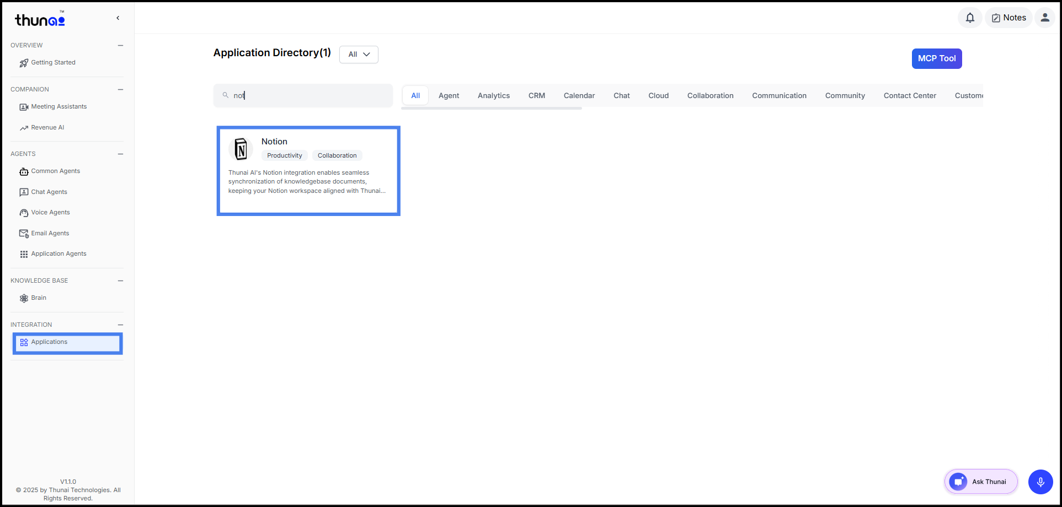This screenshot has width=1062, height=507.
Task: Click the Revenue AI trend icon
Action: click(24, 128)
